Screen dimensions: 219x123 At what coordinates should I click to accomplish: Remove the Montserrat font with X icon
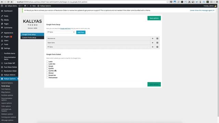(x=153, y=39)
